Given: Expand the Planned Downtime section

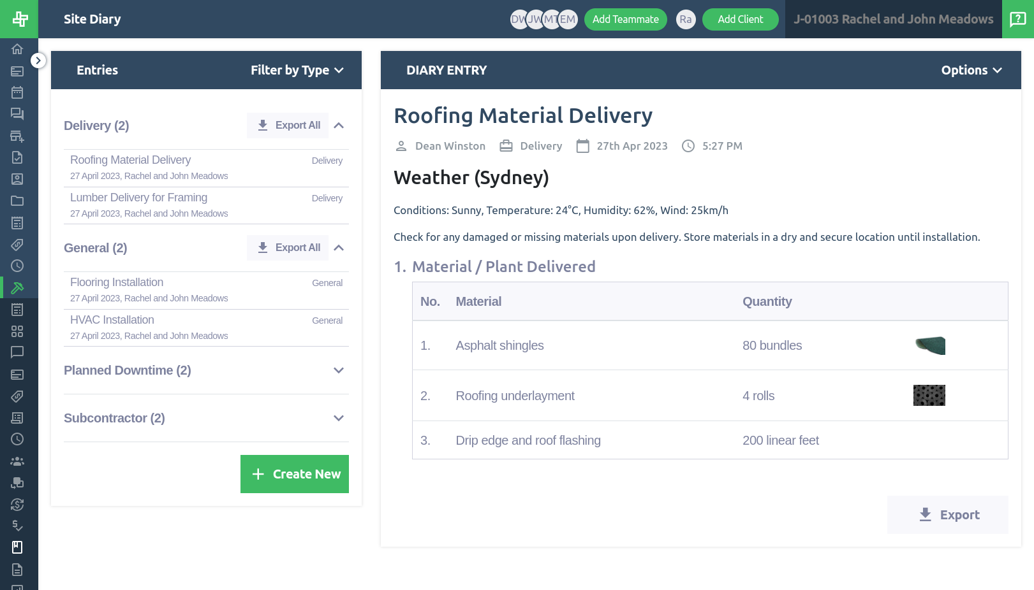Looking at the screenshot, I should point(339,370).
